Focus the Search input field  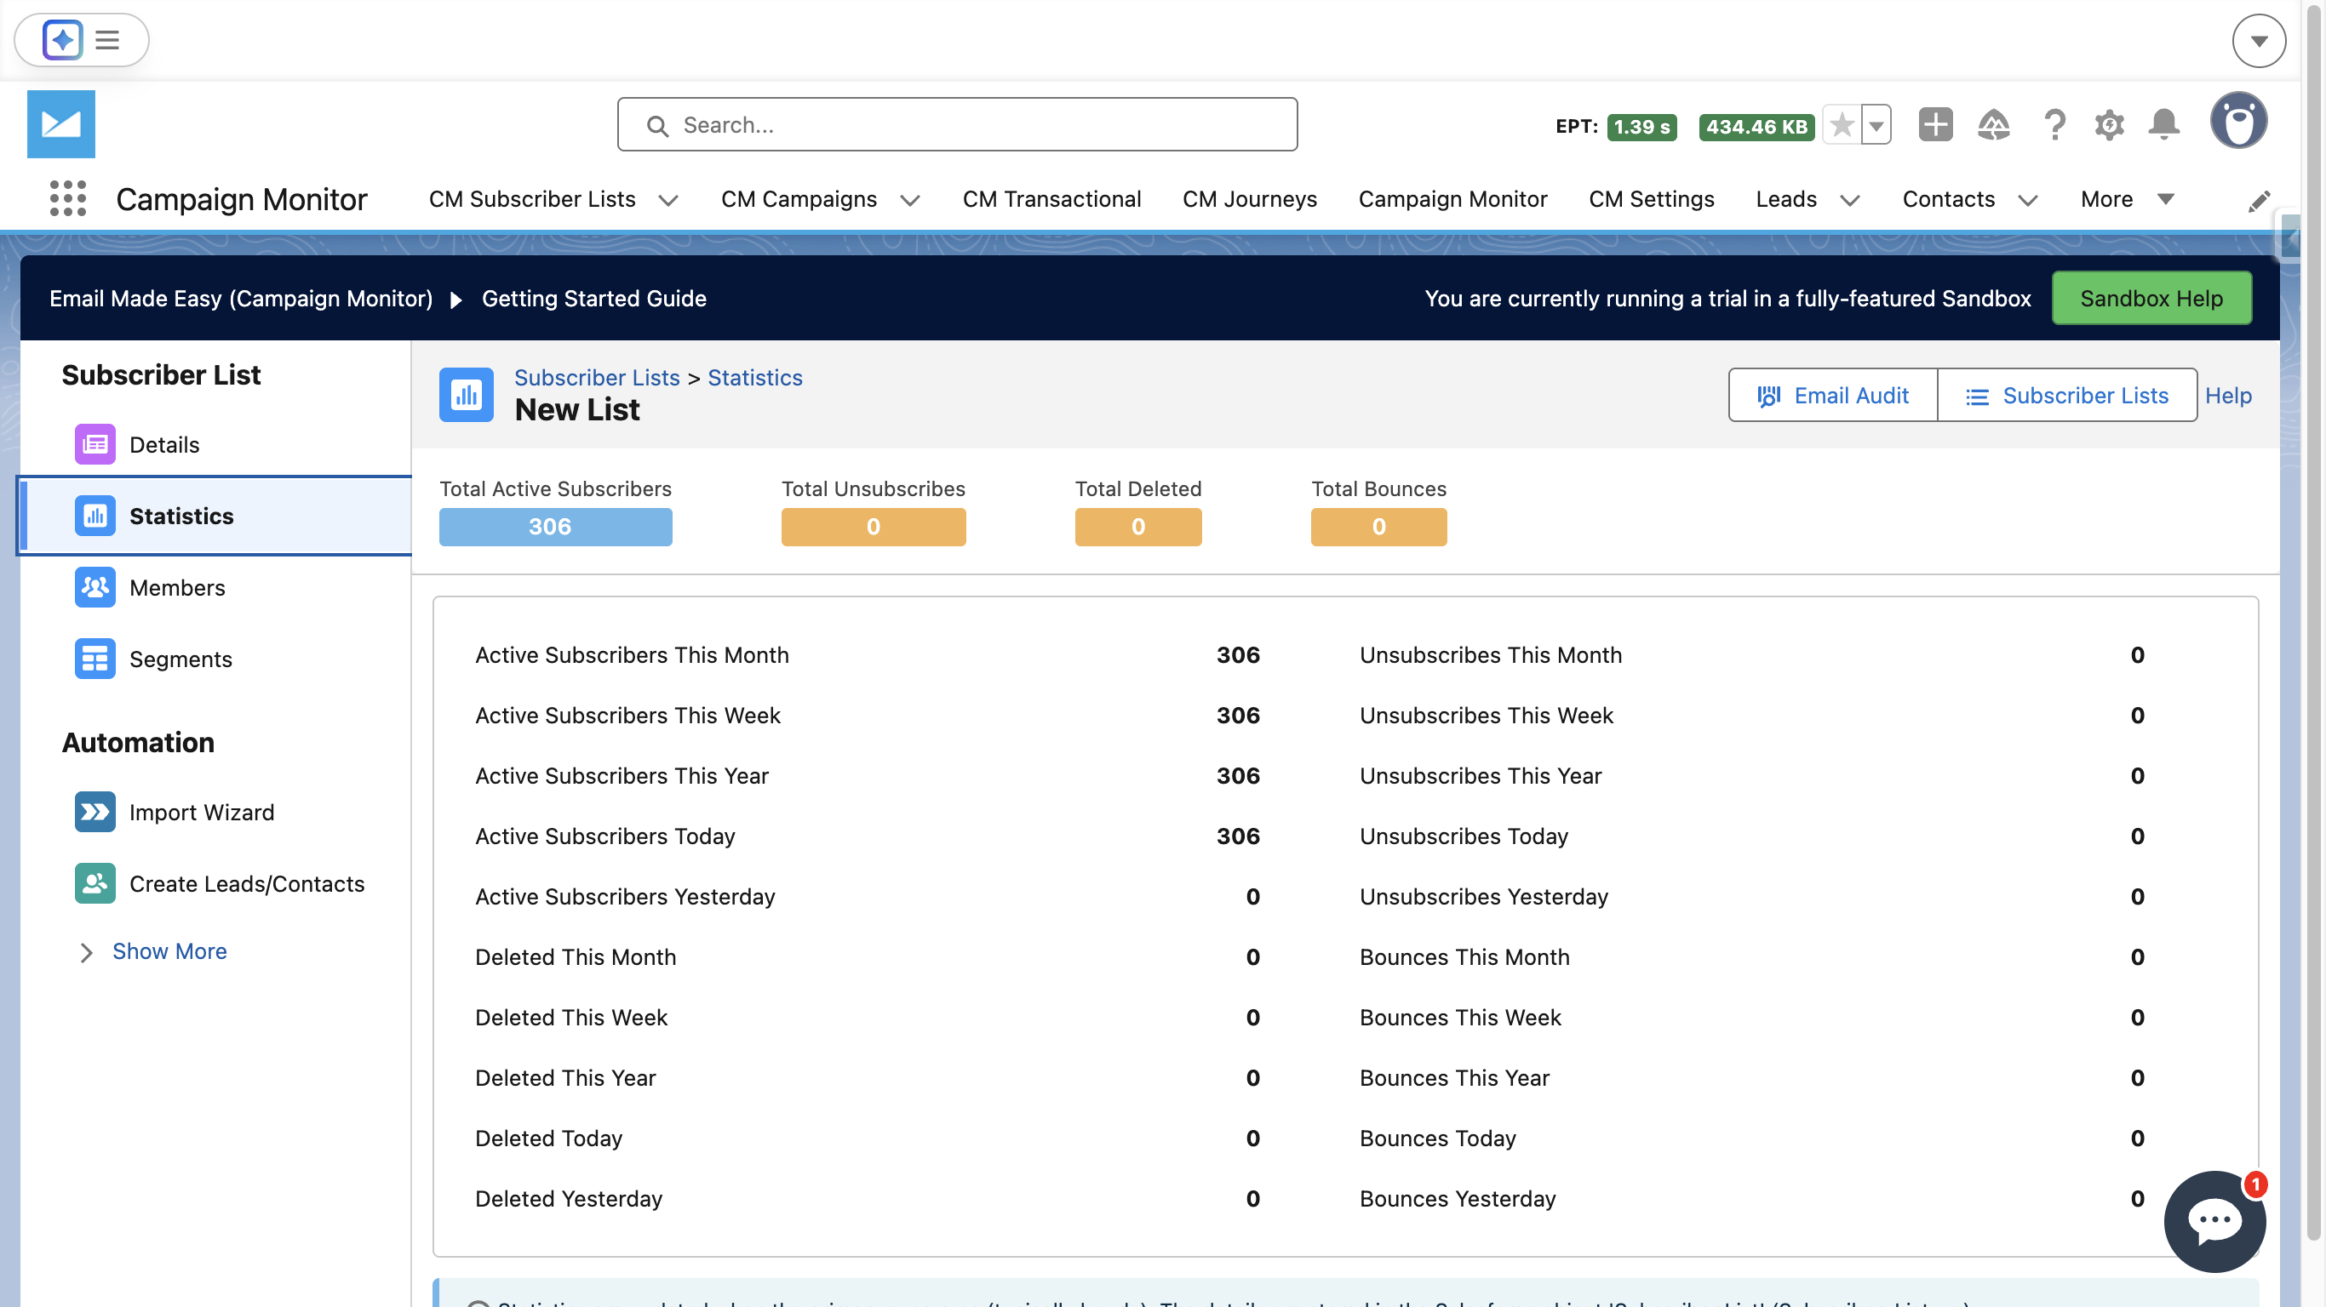pos(957,124)
